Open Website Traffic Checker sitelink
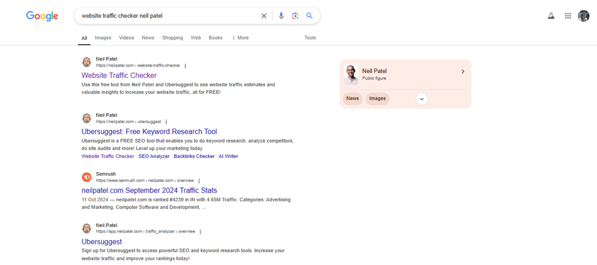This screenshot has width=597, height=265. coord(108,156)
